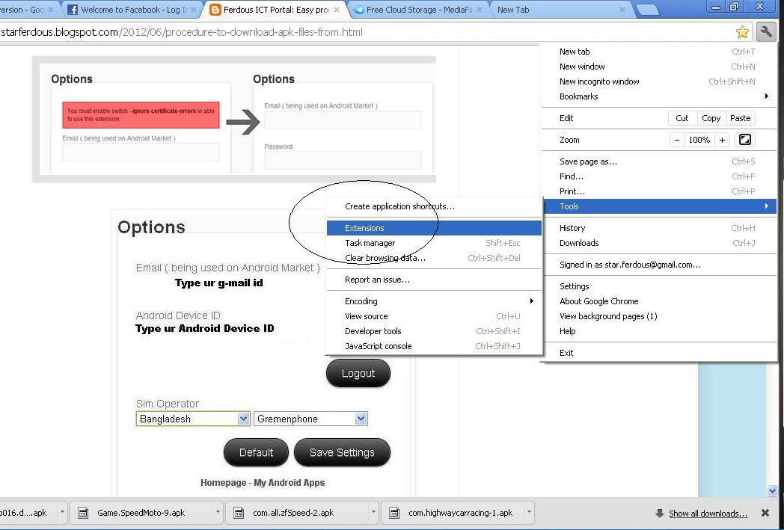Select Report an issue...
This screenshot has height=530, width=784.
[433, 280]
